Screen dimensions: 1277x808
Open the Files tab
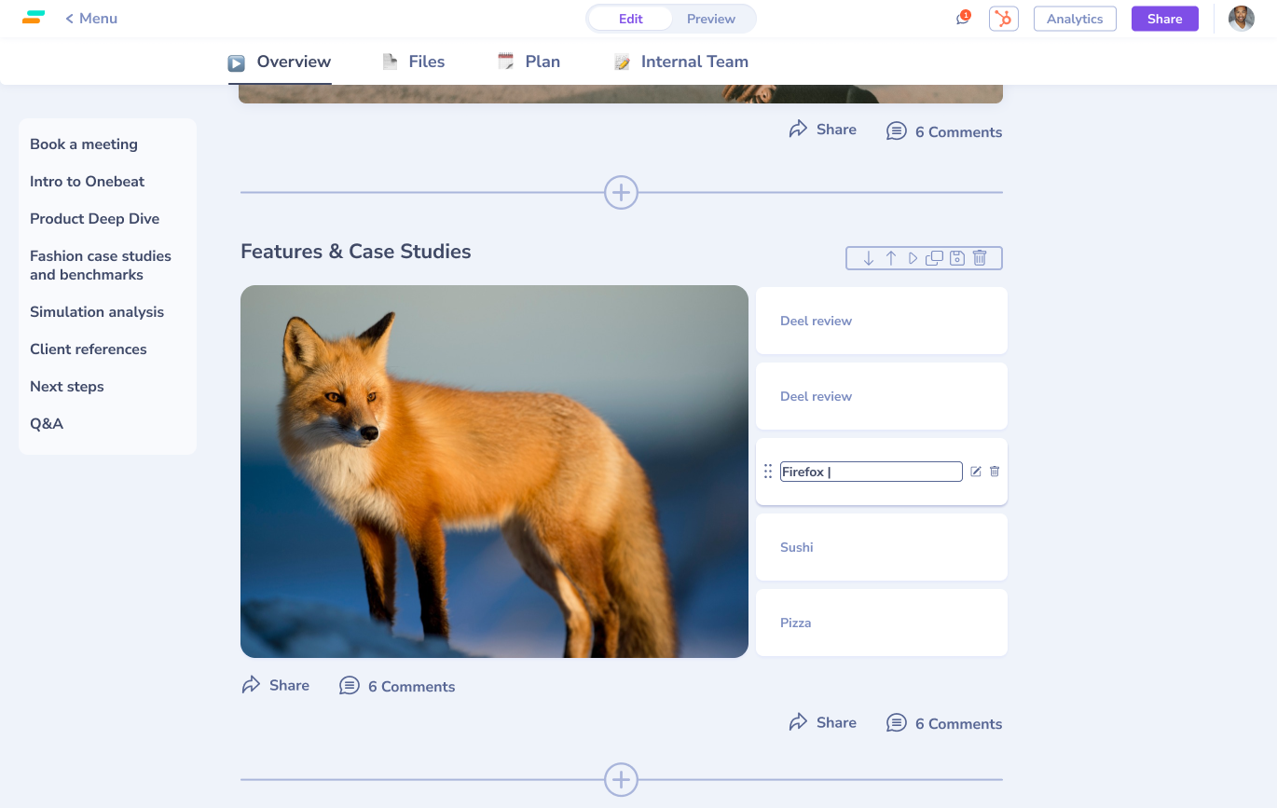[x=414, y=62]
